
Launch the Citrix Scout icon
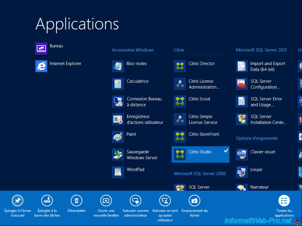[x=180, y=102]
